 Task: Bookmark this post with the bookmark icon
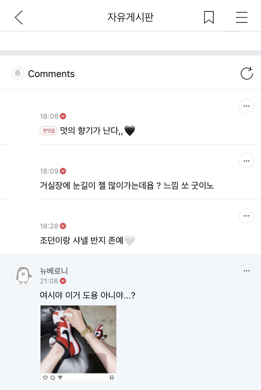[x=209, y=18]
